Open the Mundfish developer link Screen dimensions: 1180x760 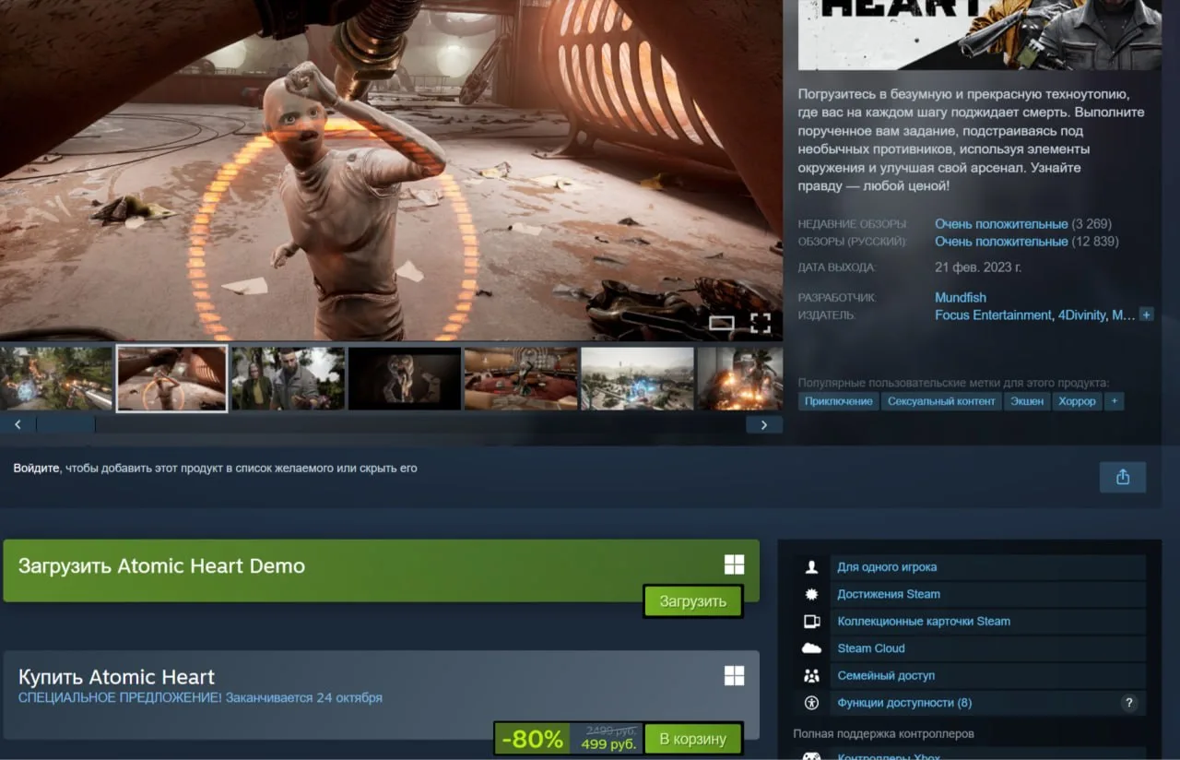[961, 298]
